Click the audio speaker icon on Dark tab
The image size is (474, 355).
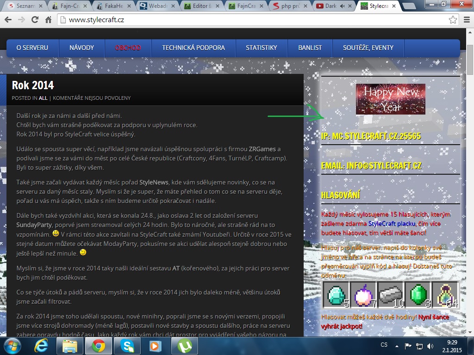coord(342,6)
